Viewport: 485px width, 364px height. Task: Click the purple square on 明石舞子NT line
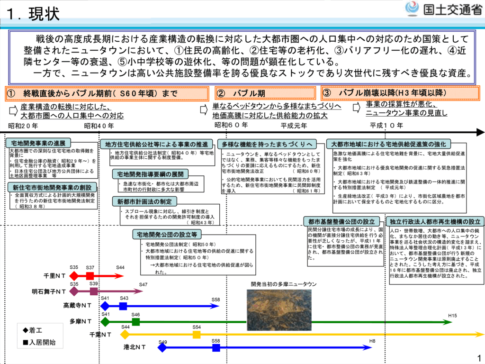click(94, 291)
